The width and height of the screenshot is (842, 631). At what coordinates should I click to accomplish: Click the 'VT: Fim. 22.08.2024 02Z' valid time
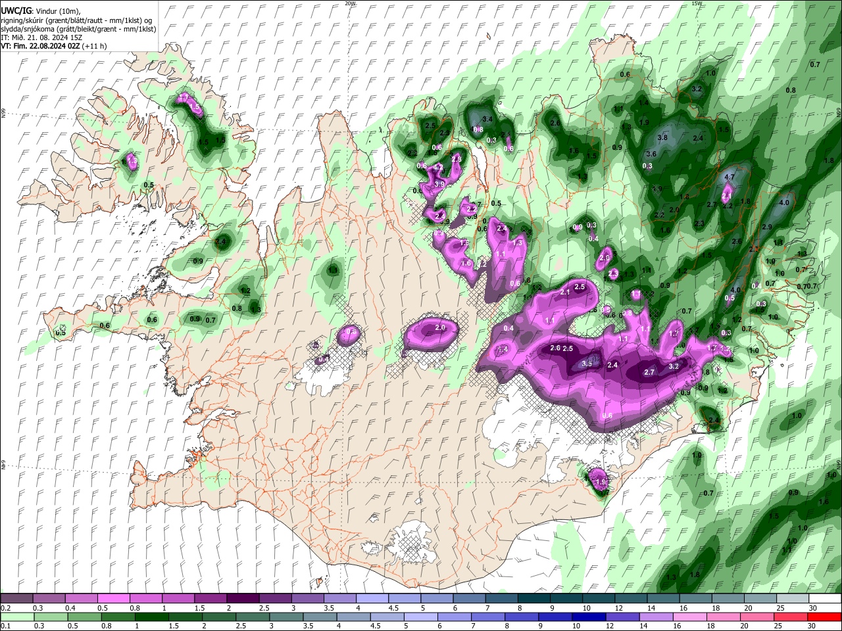click(x=41, y=46)
